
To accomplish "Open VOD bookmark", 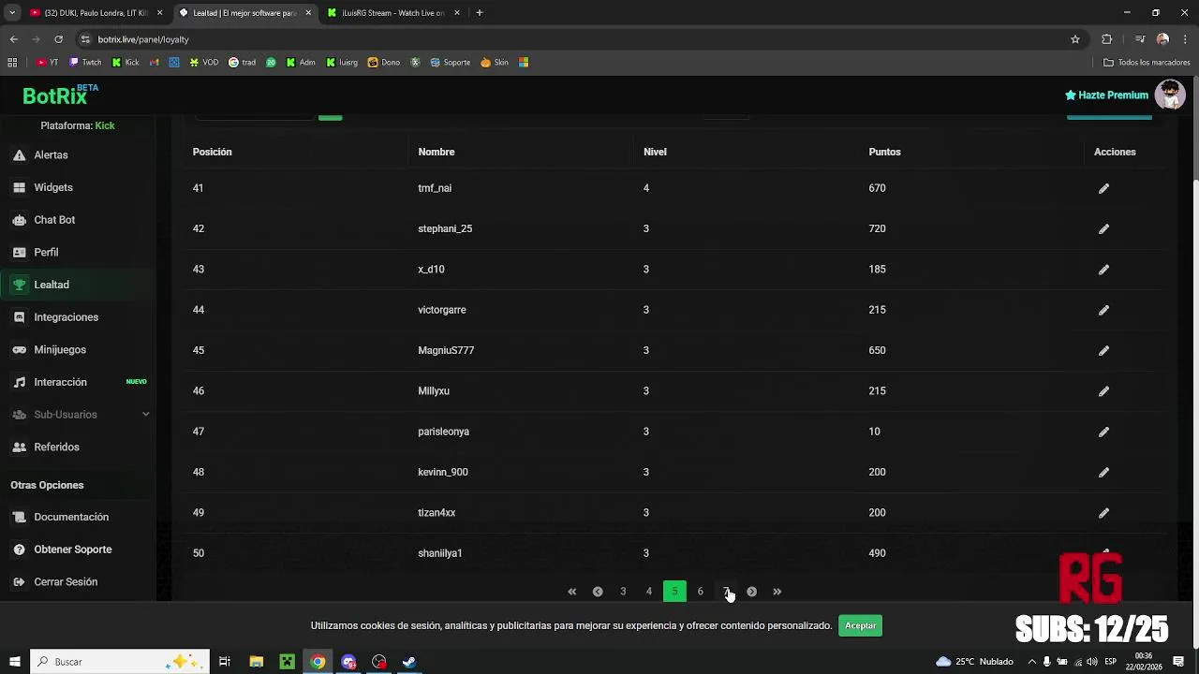I will (204, 63).
